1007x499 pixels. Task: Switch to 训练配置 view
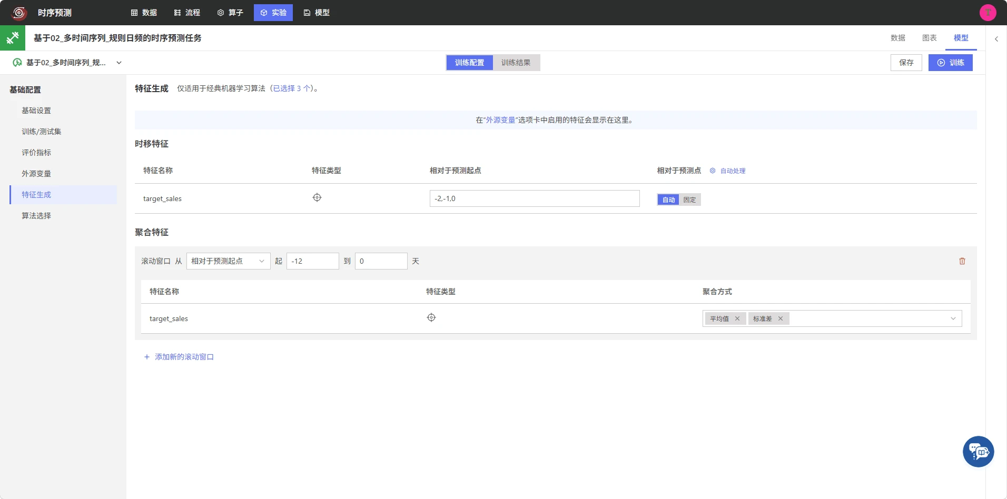click(469, 63)
